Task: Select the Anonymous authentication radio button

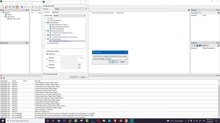Action: [47, 54]
